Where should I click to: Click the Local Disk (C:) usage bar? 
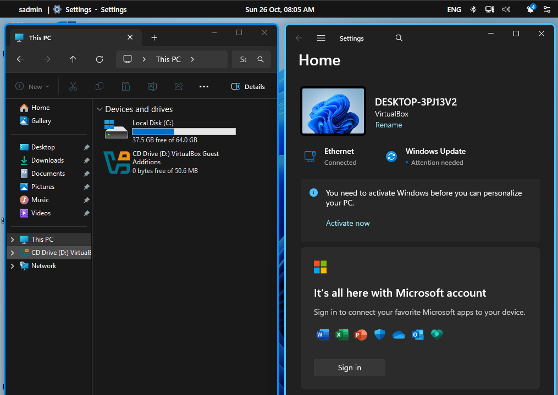(184, 131)
